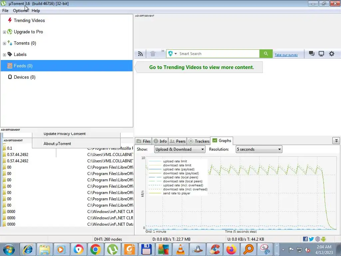The image size is (341, 256).
Task: Open the Windows Start orb
Action: [x=9, y=249]
